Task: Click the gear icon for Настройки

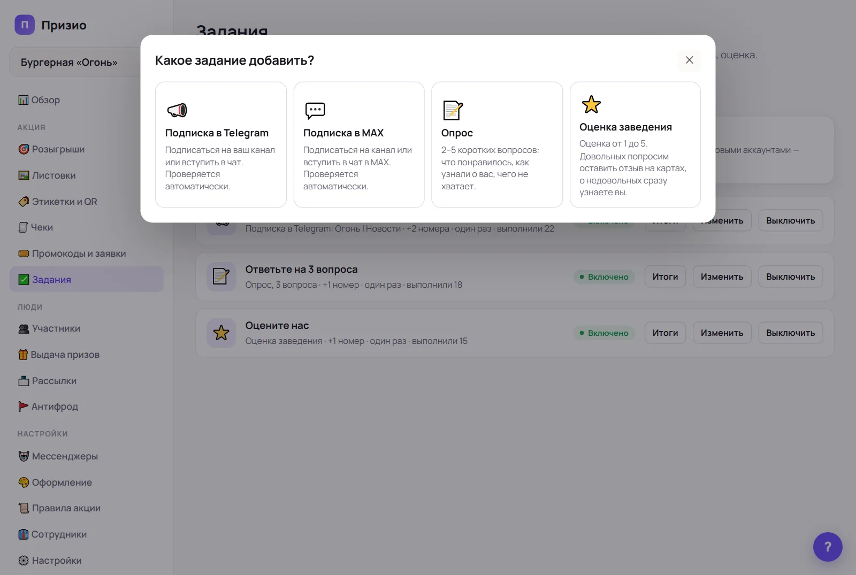Action: pos(24,561)
